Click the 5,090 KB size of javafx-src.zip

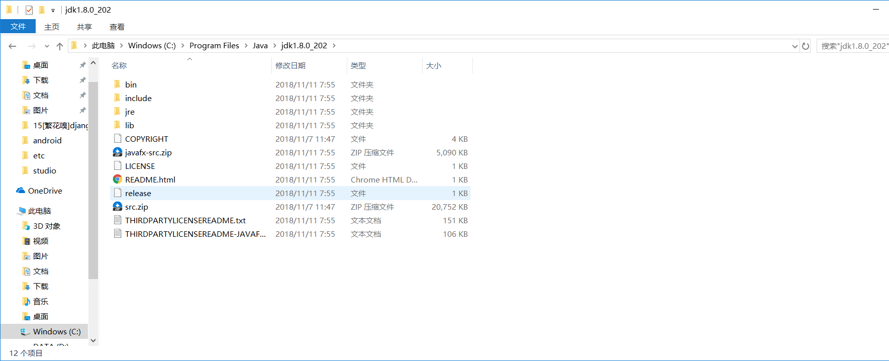452,152
